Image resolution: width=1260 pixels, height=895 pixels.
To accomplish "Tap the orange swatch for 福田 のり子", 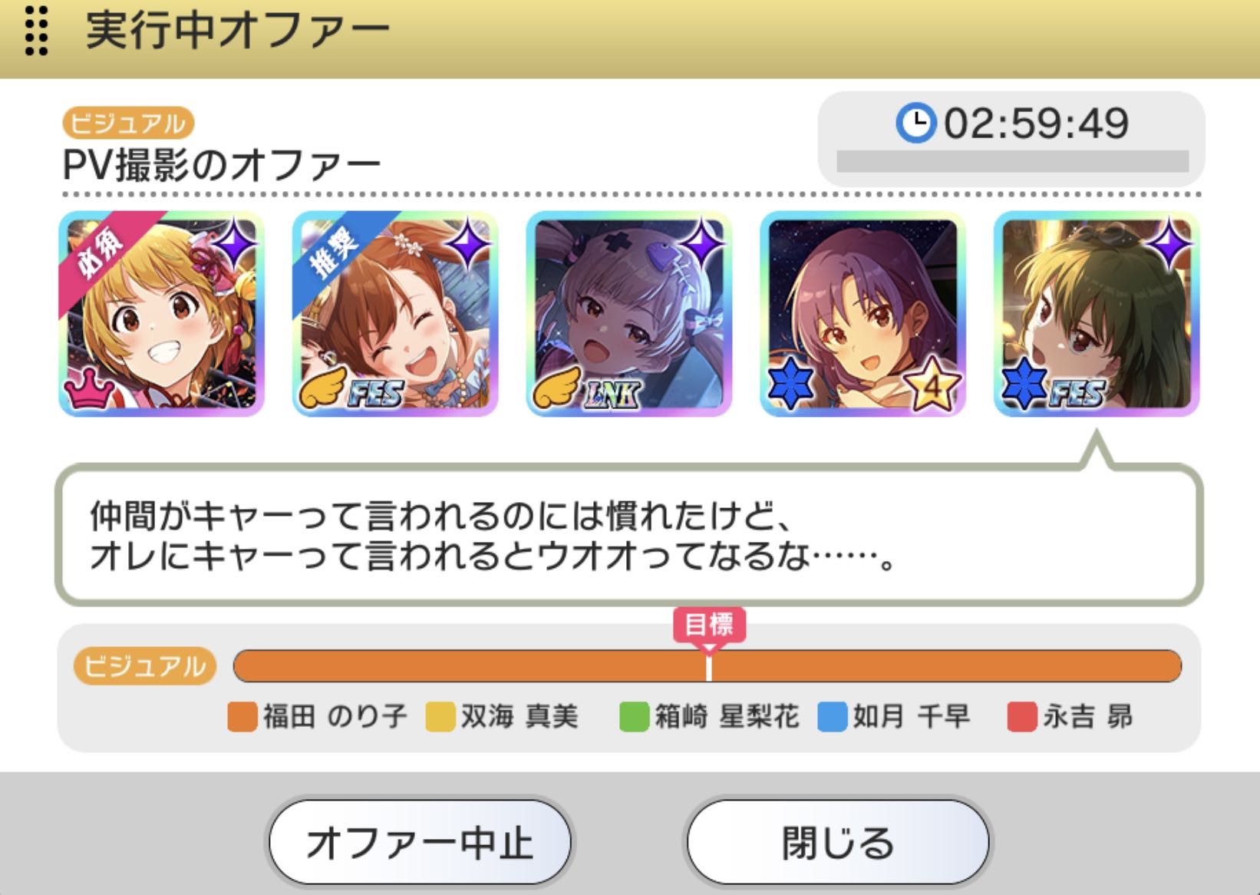I will click(242, 717).
